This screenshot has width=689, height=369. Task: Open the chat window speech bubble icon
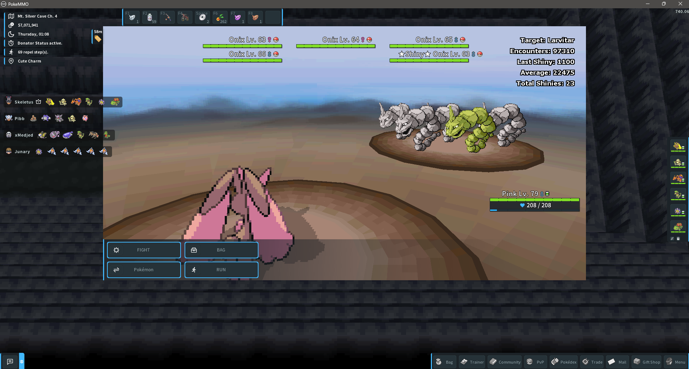pos(10,361)
